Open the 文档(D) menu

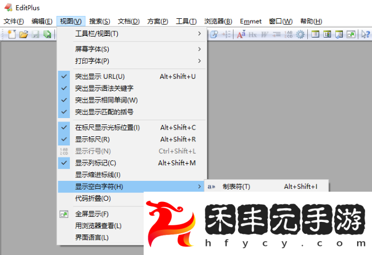[129, 21]
